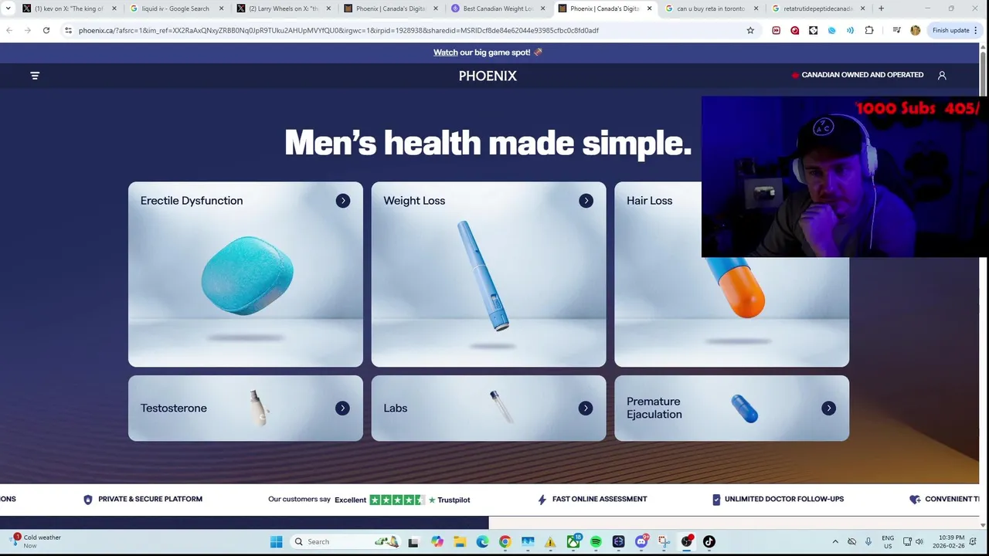This screenshot has width=989, height=556.
Task: Click the Premature Ejaculation arrow
Action: pyautogui.click(x=828, y=408)
